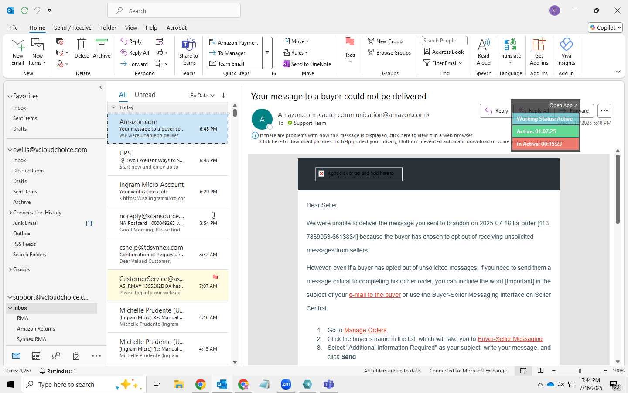This screenshot has width=628, height=393.
Task: Click the ribbon Reply button
Action: (x=131, y=41)
